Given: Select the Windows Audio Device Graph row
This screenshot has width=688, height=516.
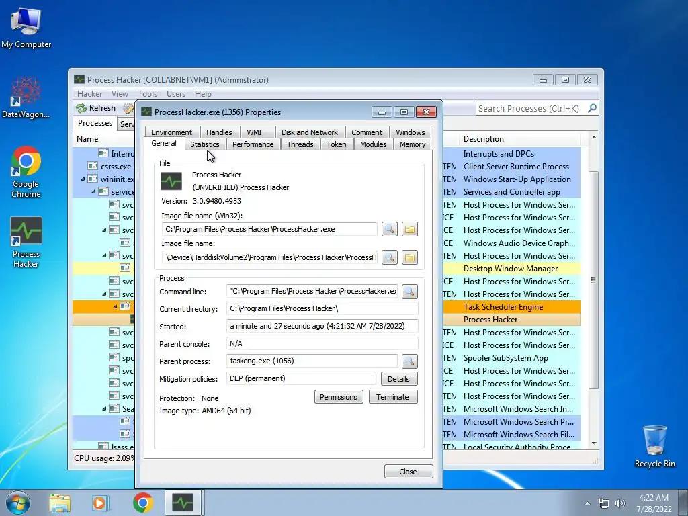Looking at the screenshot, I should [519, 243].
